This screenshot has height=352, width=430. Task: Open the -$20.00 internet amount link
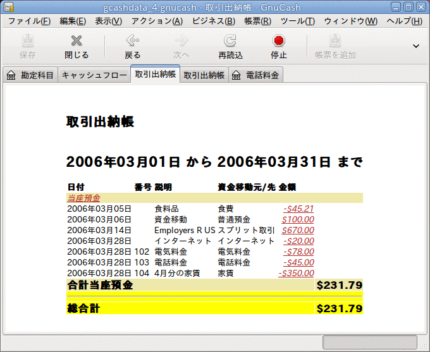[298, 241]
